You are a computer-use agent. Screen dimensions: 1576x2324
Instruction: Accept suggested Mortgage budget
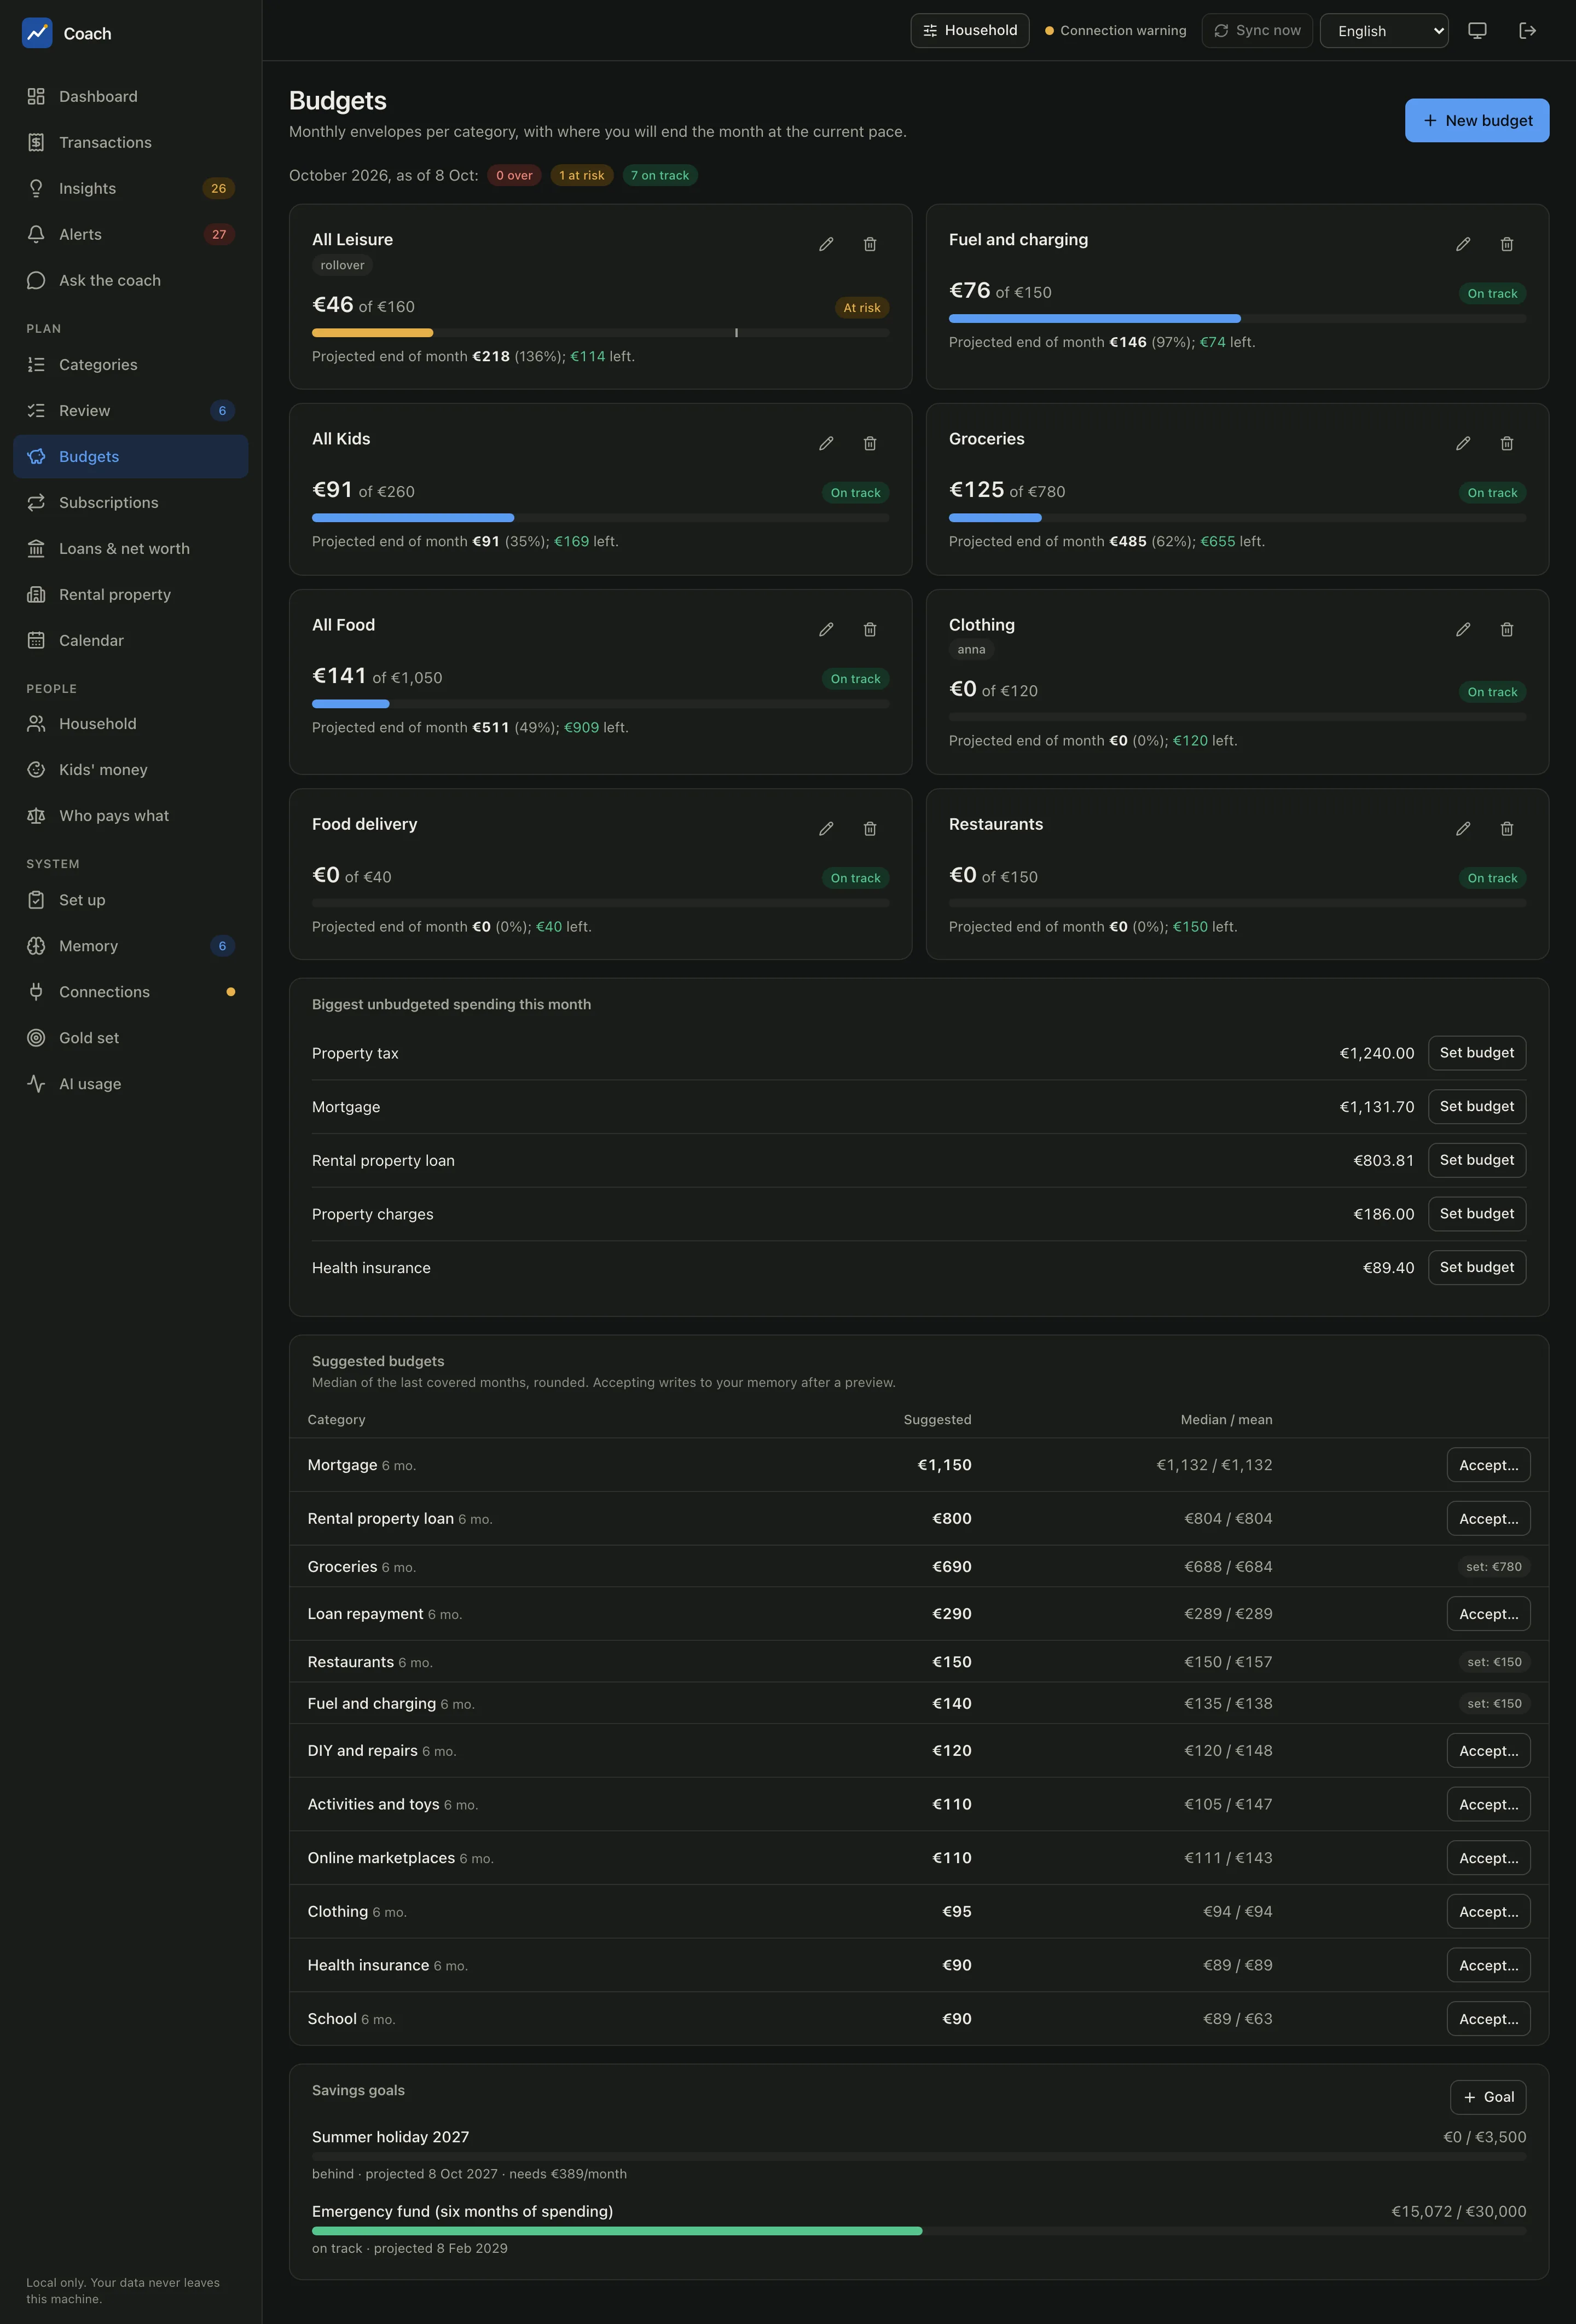coord(1488,1465)
